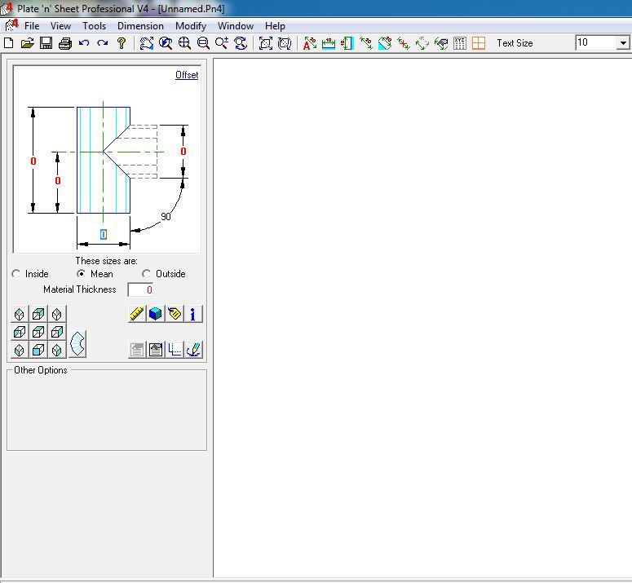The height and width of the screenshot is (583, 632).
Task: Zoom in with the plus magnifier icon
Action: (184, 43)
